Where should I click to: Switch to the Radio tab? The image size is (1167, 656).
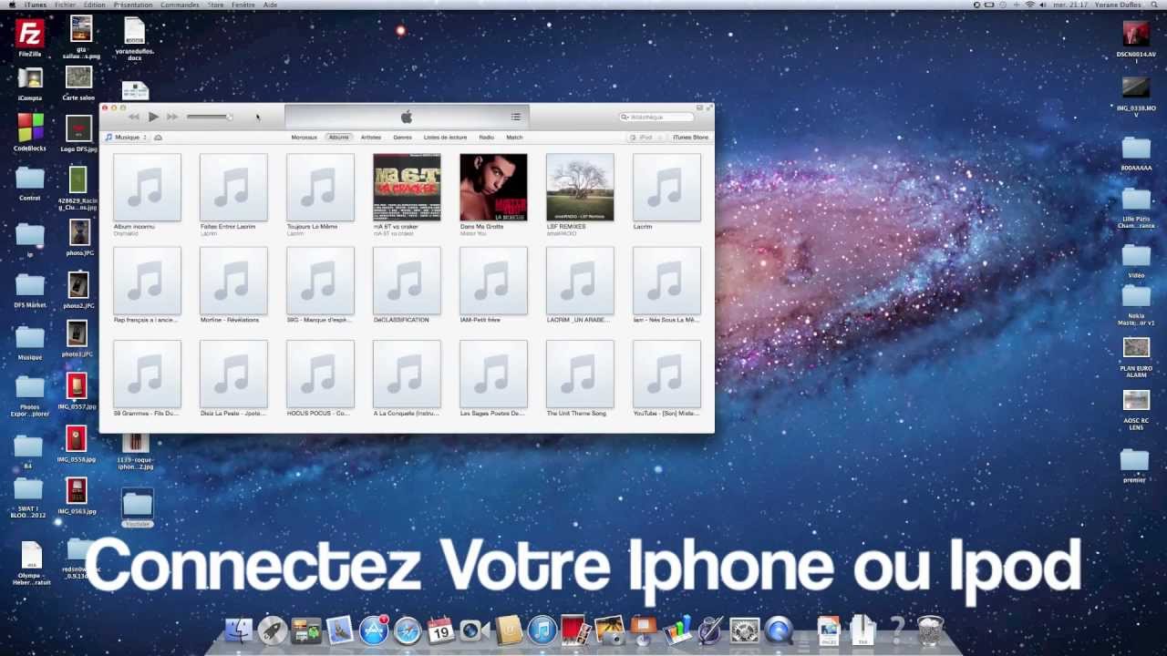tap(487, 138)
